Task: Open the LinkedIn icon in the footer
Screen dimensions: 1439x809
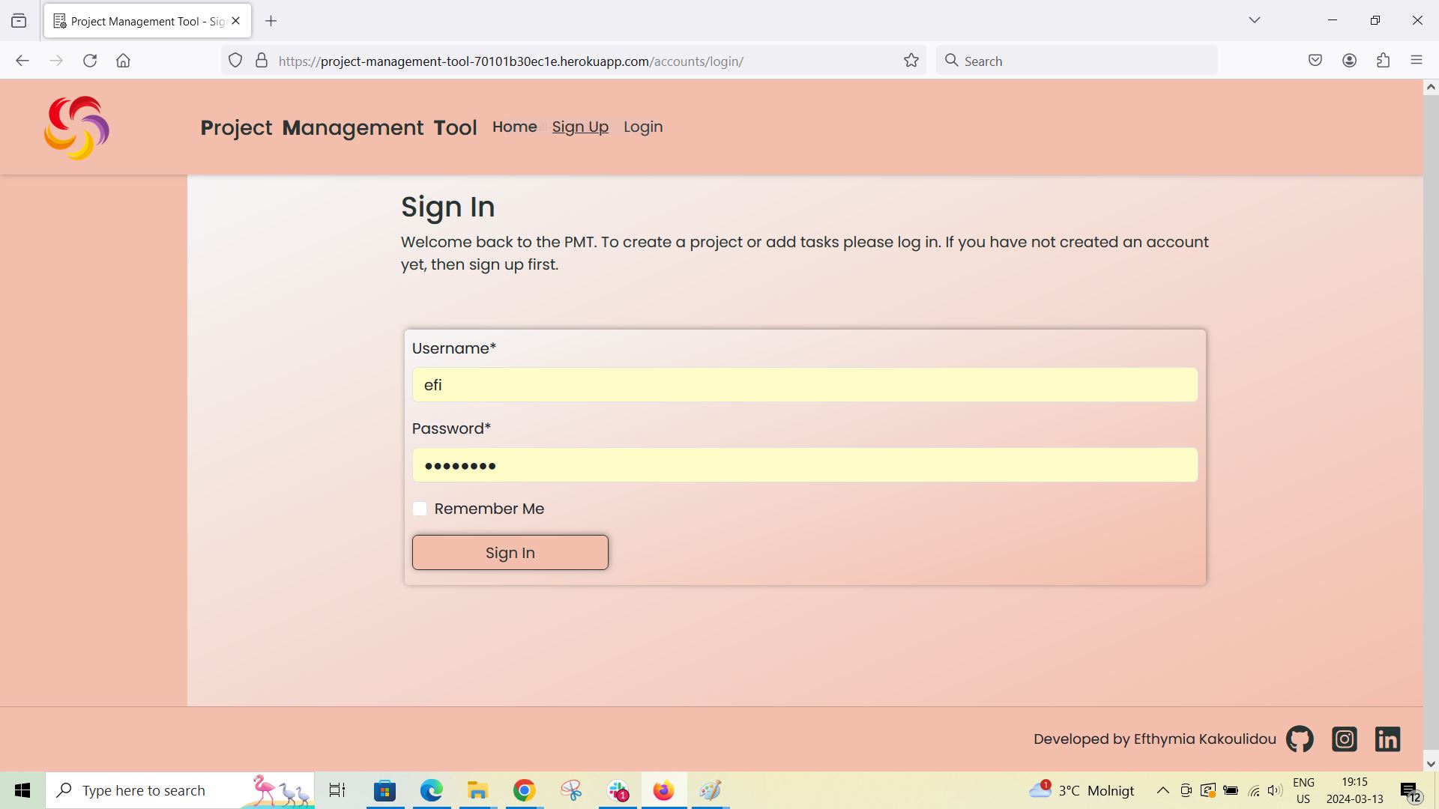Action: (1387, 739)
